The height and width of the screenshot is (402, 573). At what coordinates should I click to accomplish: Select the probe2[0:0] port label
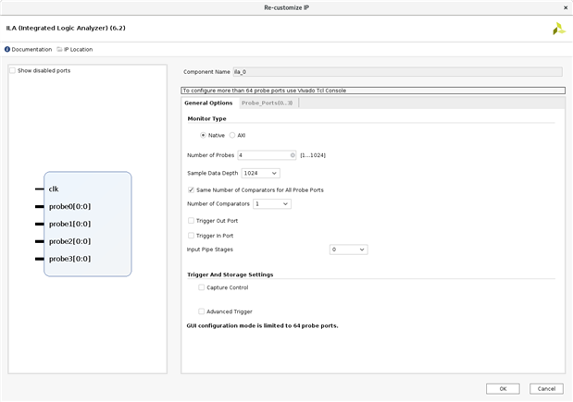tap(69, 241)
